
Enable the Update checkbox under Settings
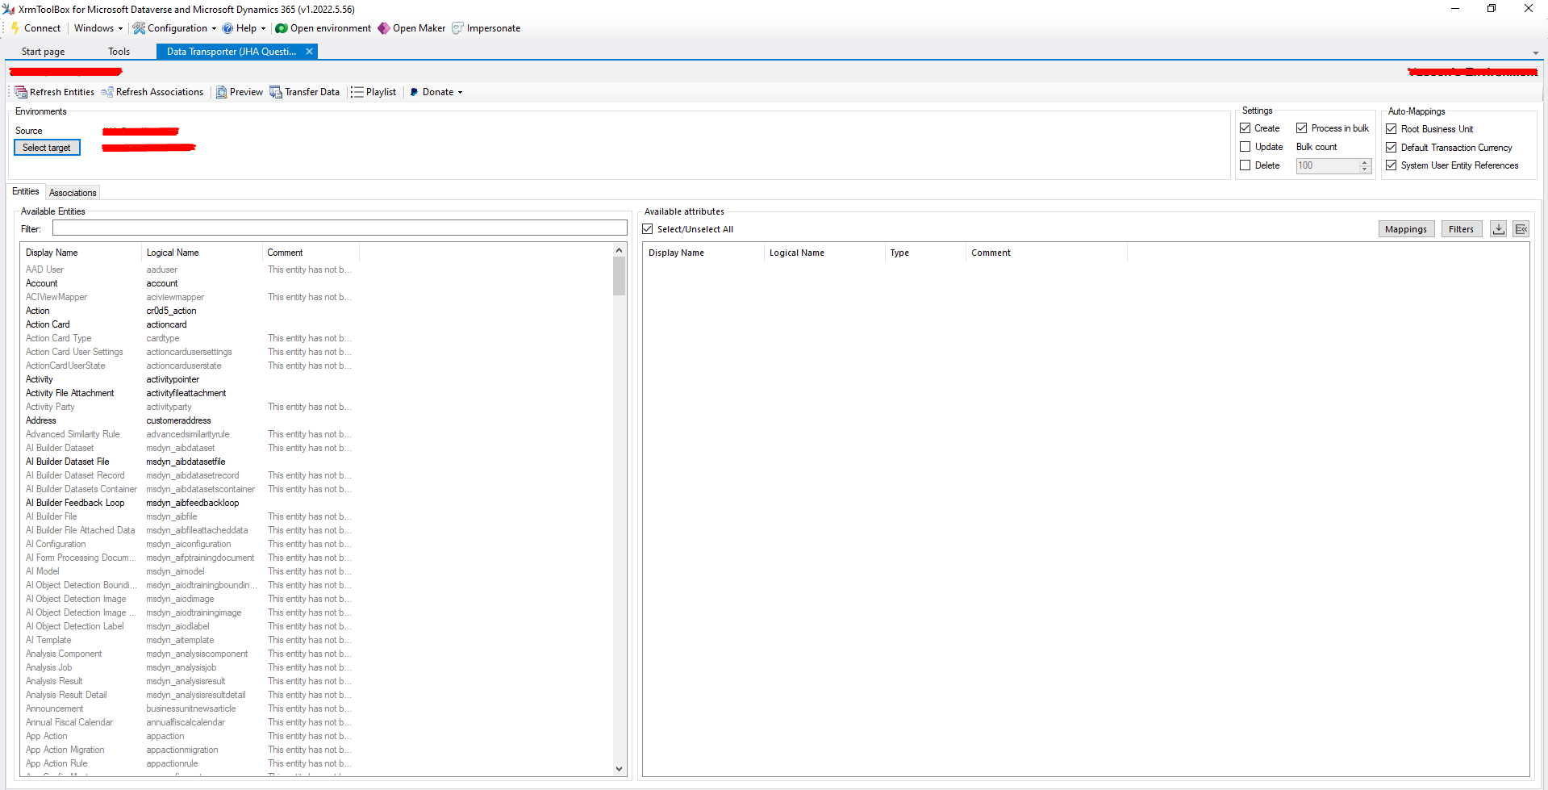tap(1245, 146)
